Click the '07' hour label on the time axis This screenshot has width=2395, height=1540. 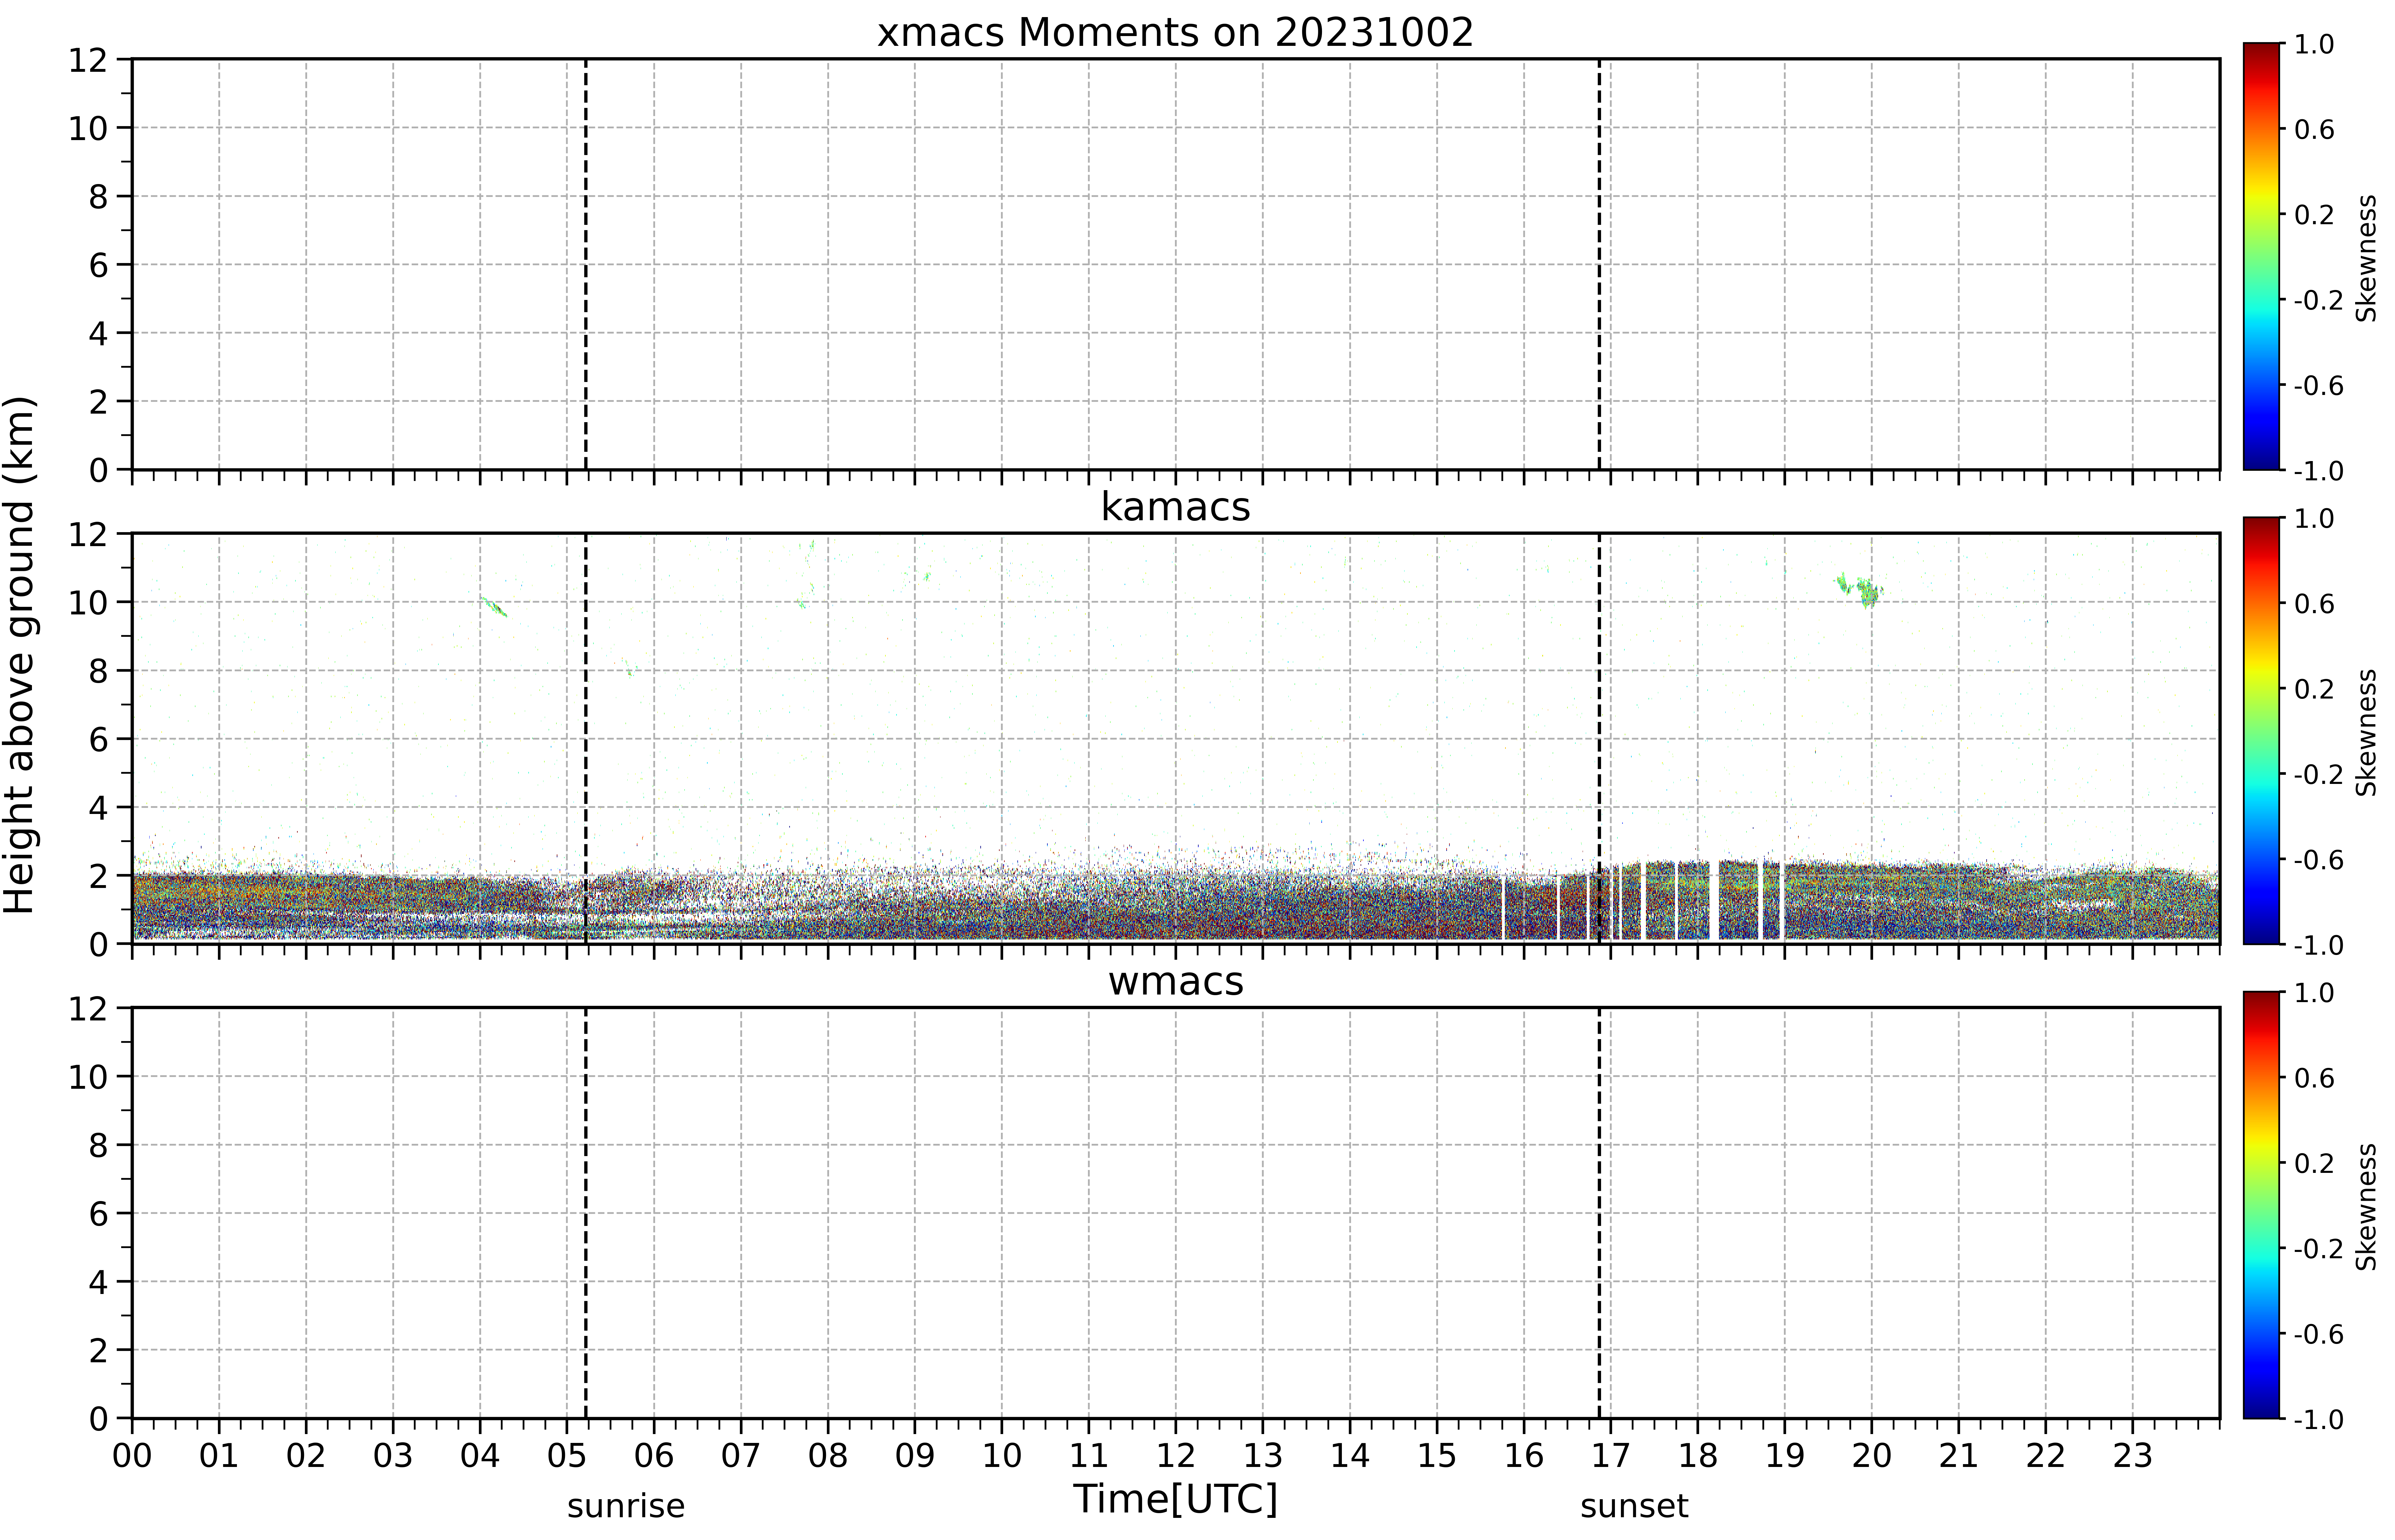[741, 1456]
